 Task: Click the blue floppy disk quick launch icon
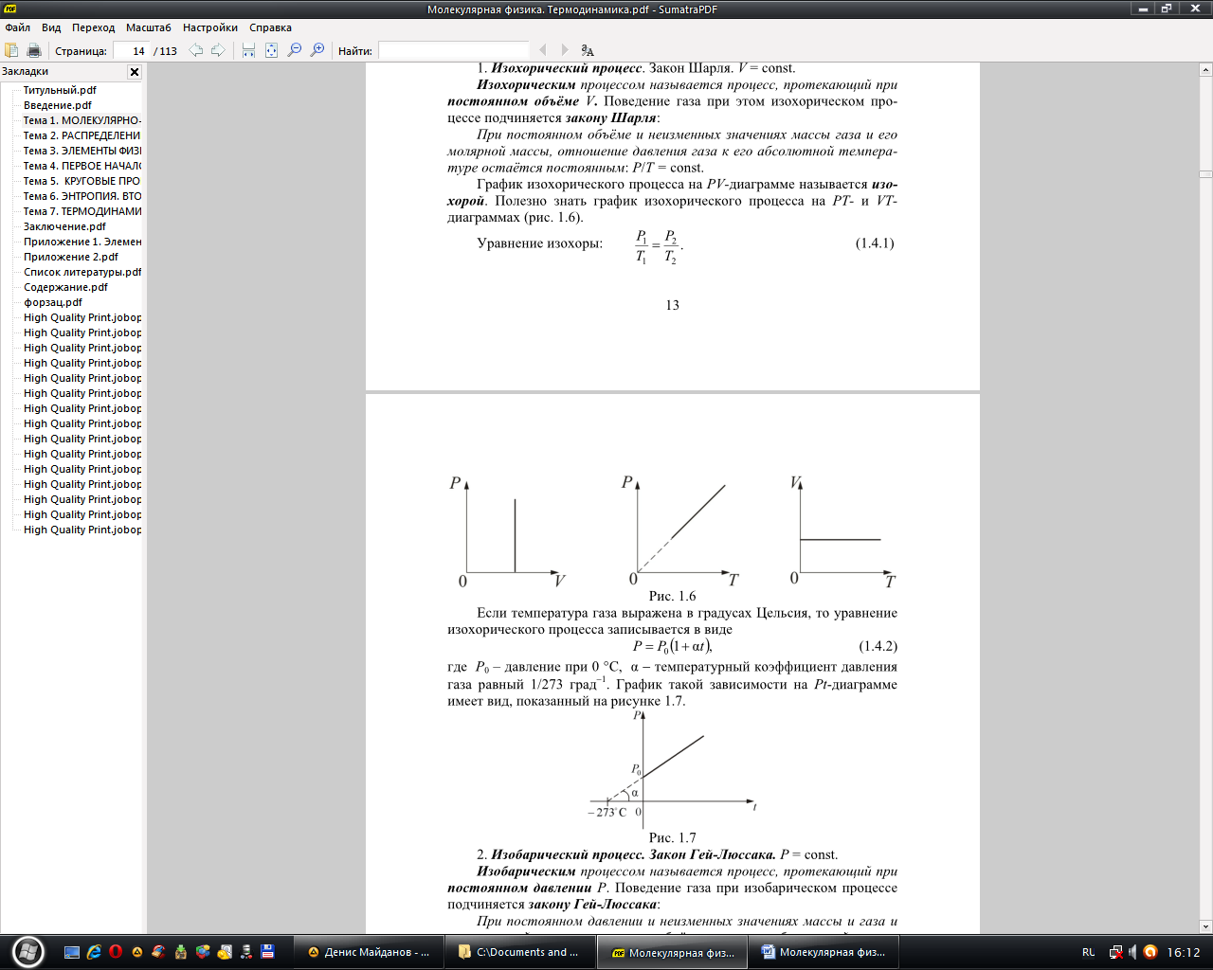coord(268,952)
